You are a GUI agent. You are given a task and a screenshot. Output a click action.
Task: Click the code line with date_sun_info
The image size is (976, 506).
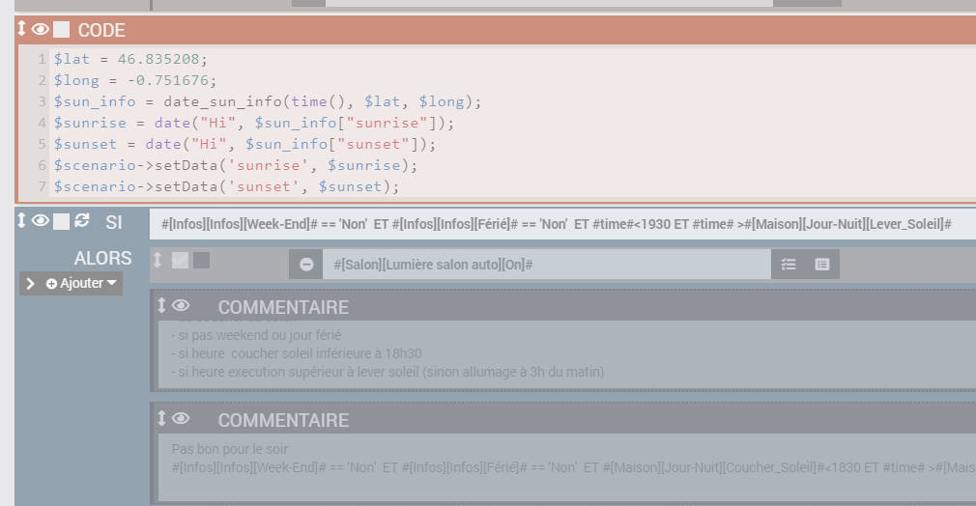[x=268, y=101]
